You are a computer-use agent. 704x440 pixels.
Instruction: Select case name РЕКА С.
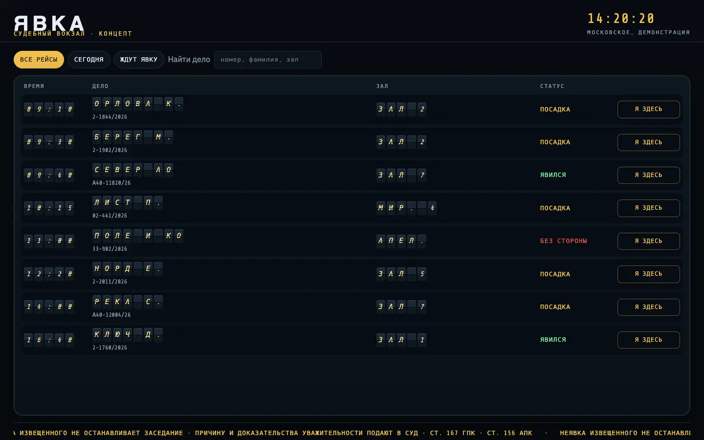[128, 302]
